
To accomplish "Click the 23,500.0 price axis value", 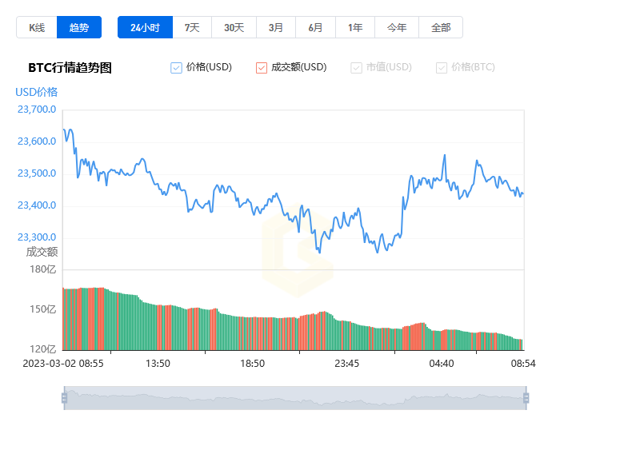I will 37,173.
